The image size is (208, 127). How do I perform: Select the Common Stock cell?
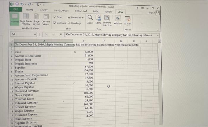coord(44,99)
